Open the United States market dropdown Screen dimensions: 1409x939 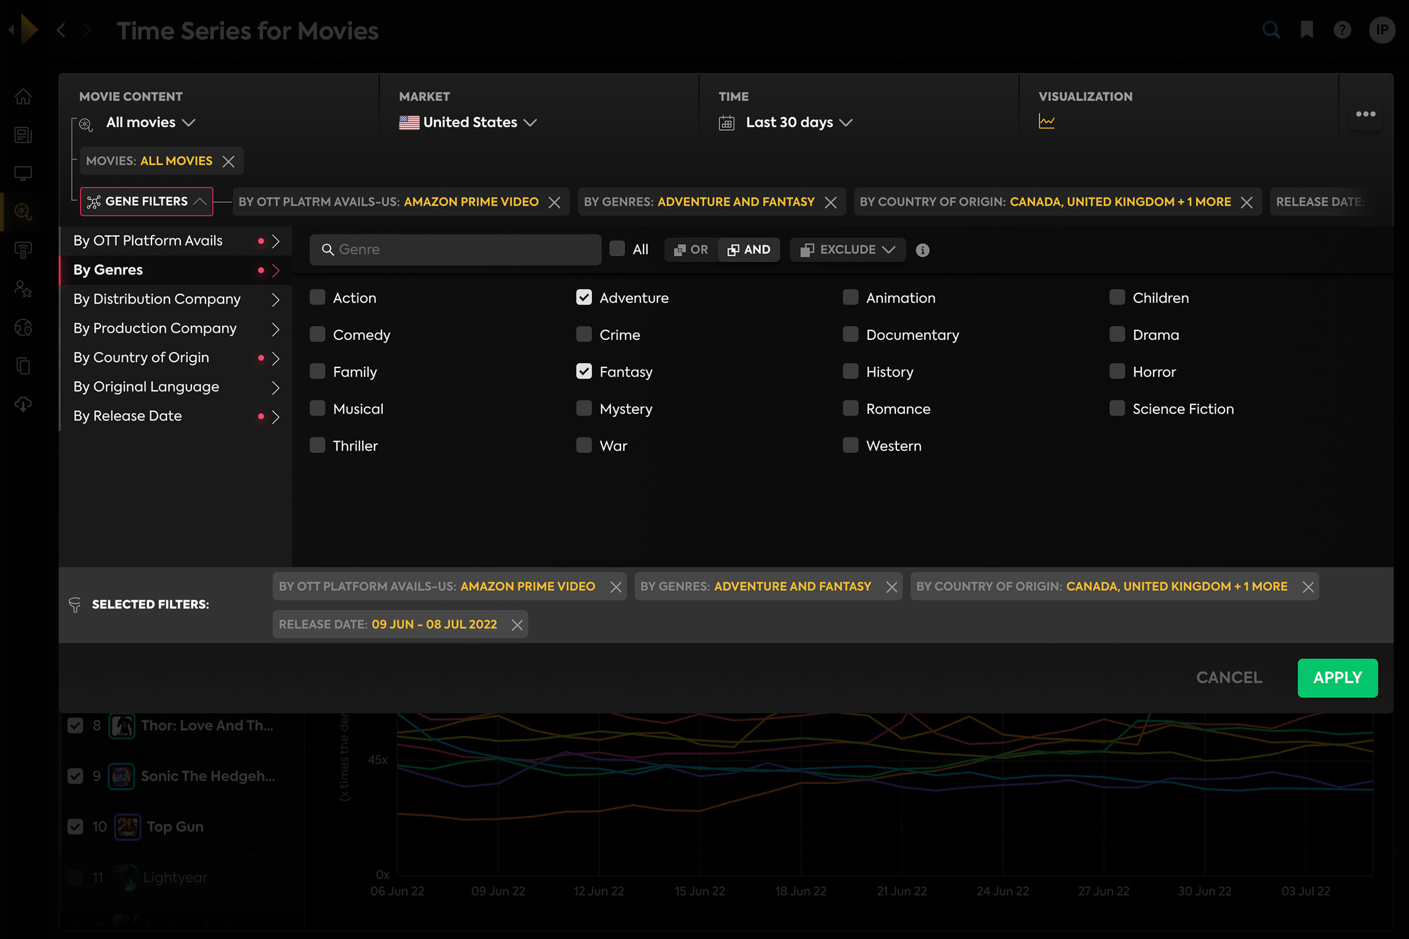(468, 123)
